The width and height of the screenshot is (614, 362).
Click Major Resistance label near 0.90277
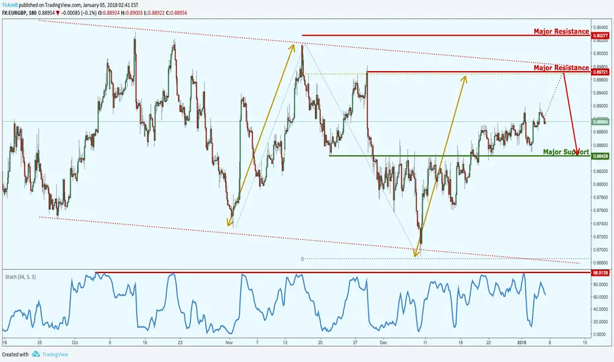561,31
